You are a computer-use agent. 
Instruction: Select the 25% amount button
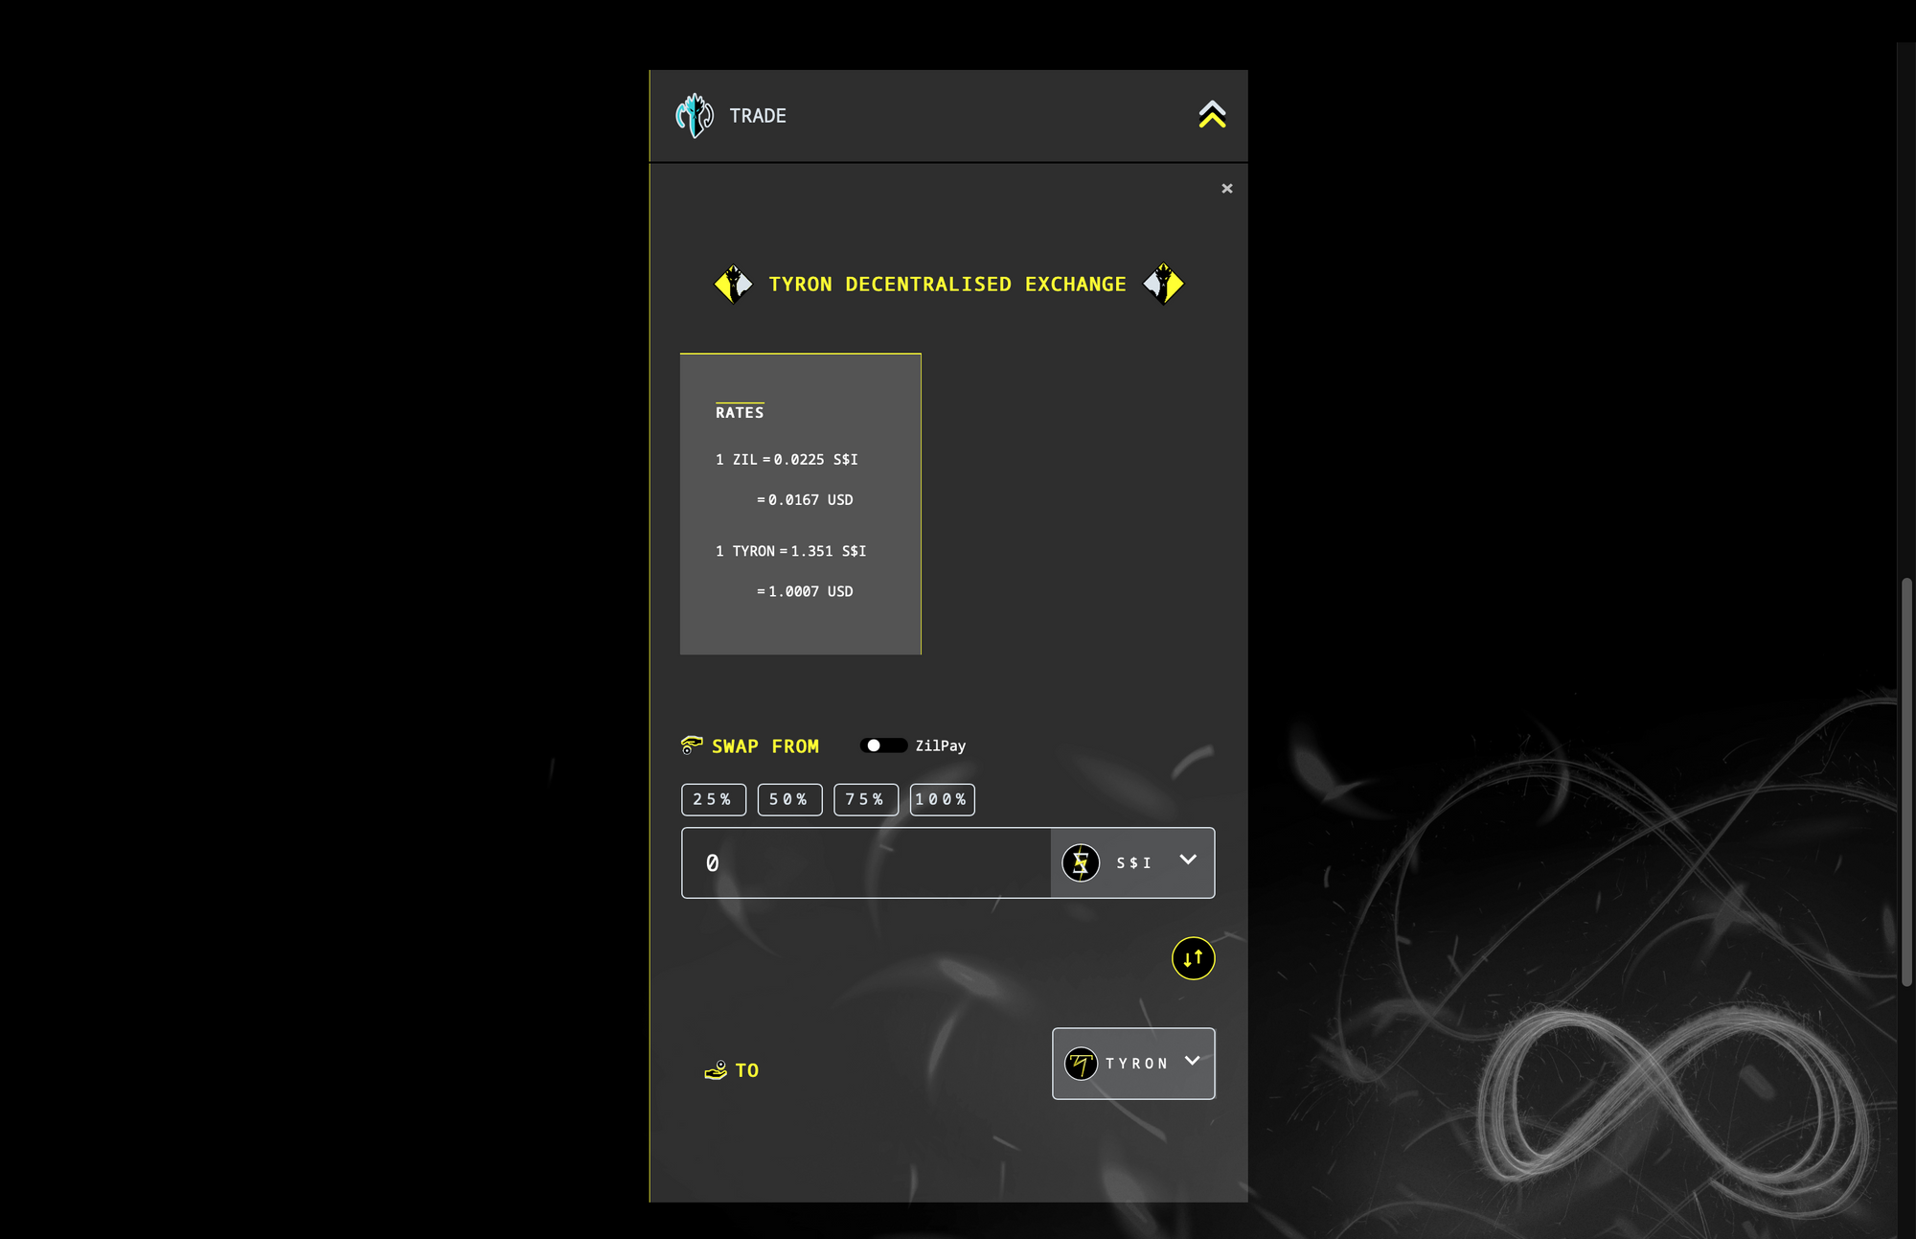[713, 799]
